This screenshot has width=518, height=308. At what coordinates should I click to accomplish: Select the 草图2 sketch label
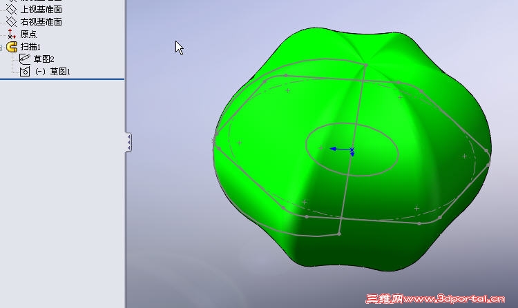point(44,59)
